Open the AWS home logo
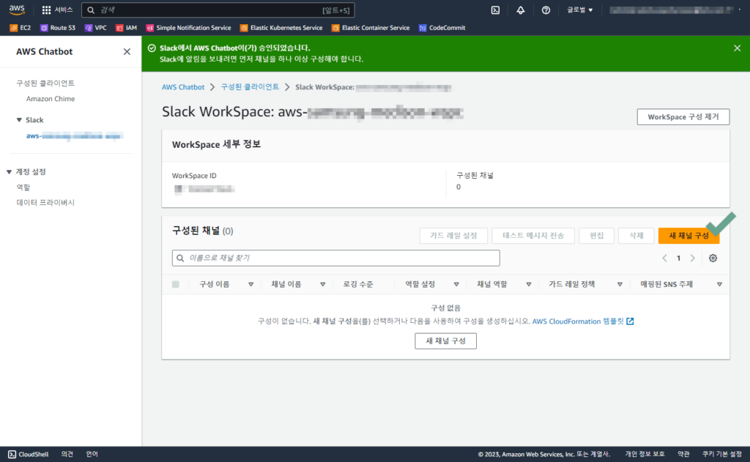Screen dimensions: 750x462 (17, 10)
